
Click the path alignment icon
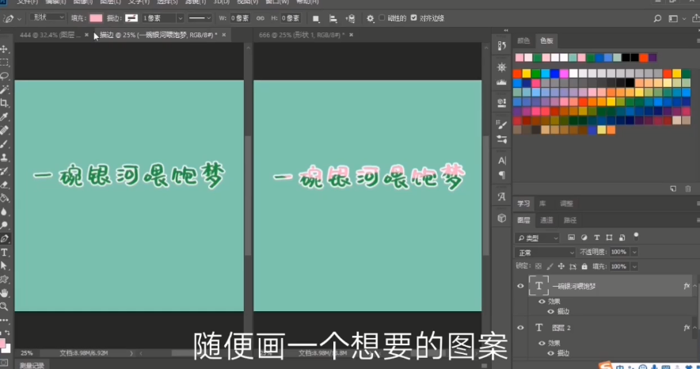(333, 18)
